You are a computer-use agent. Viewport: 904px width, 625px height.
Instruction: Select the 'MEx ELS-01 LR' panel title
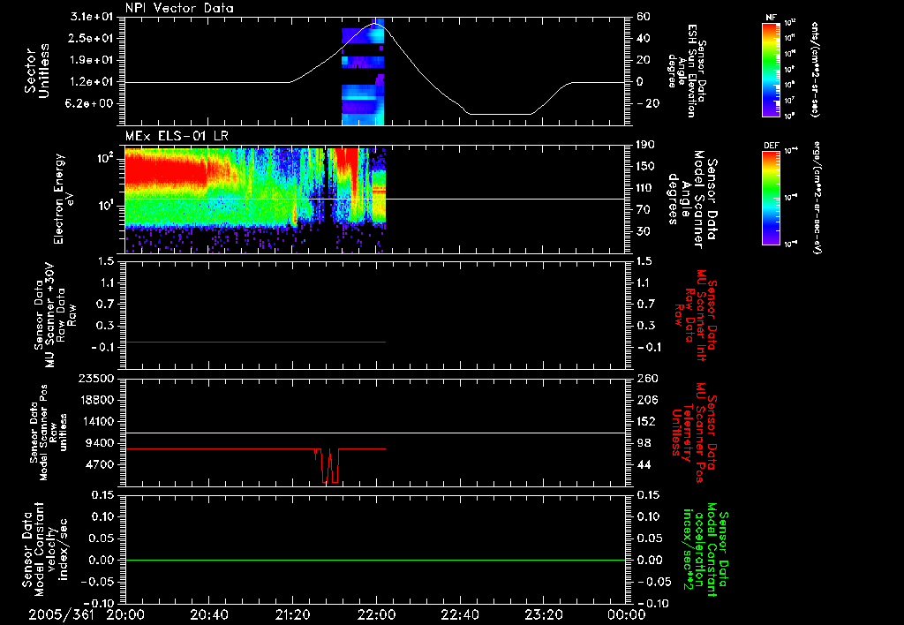tap(177, 136)
